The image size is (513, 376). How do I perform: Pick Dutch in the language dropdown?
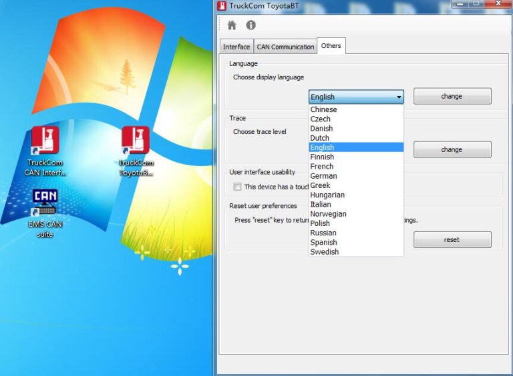[356, 138]
